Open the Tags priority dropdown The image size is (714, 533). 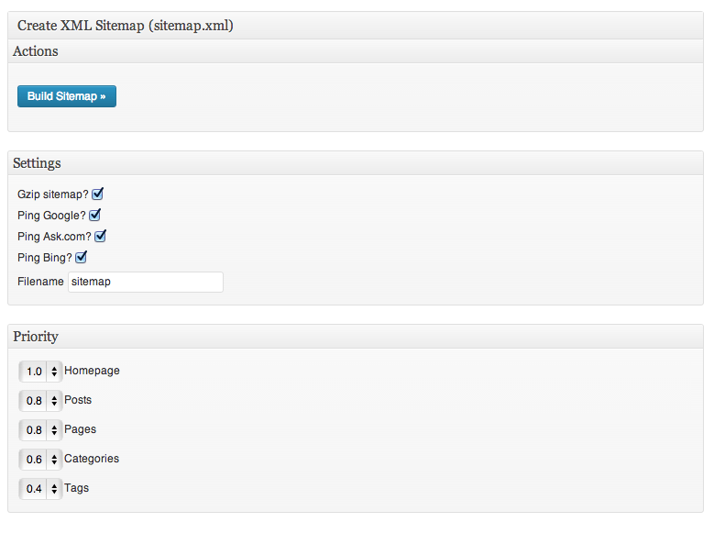(40, 488)
